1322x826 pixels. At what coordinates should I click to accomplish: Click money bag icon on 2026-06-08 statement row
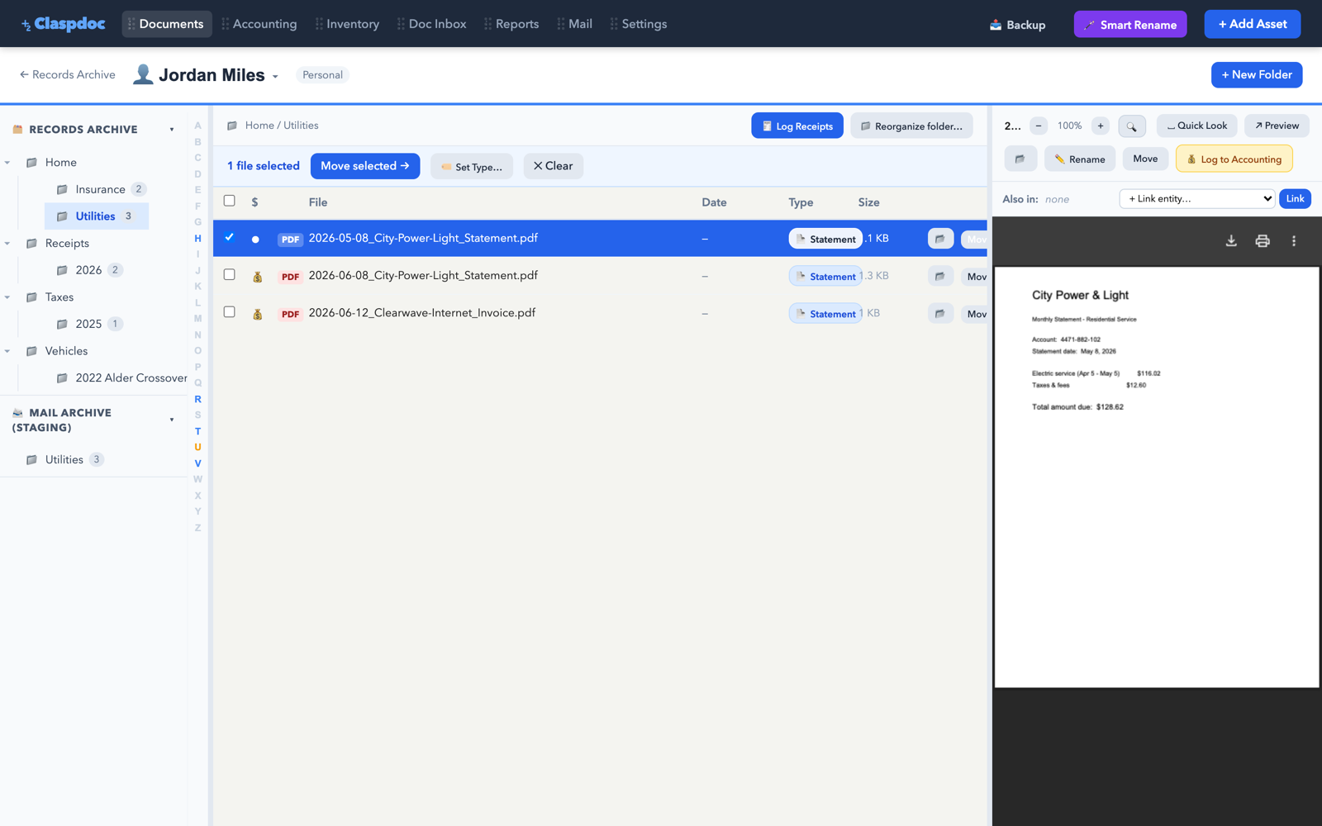click(257, 277)
